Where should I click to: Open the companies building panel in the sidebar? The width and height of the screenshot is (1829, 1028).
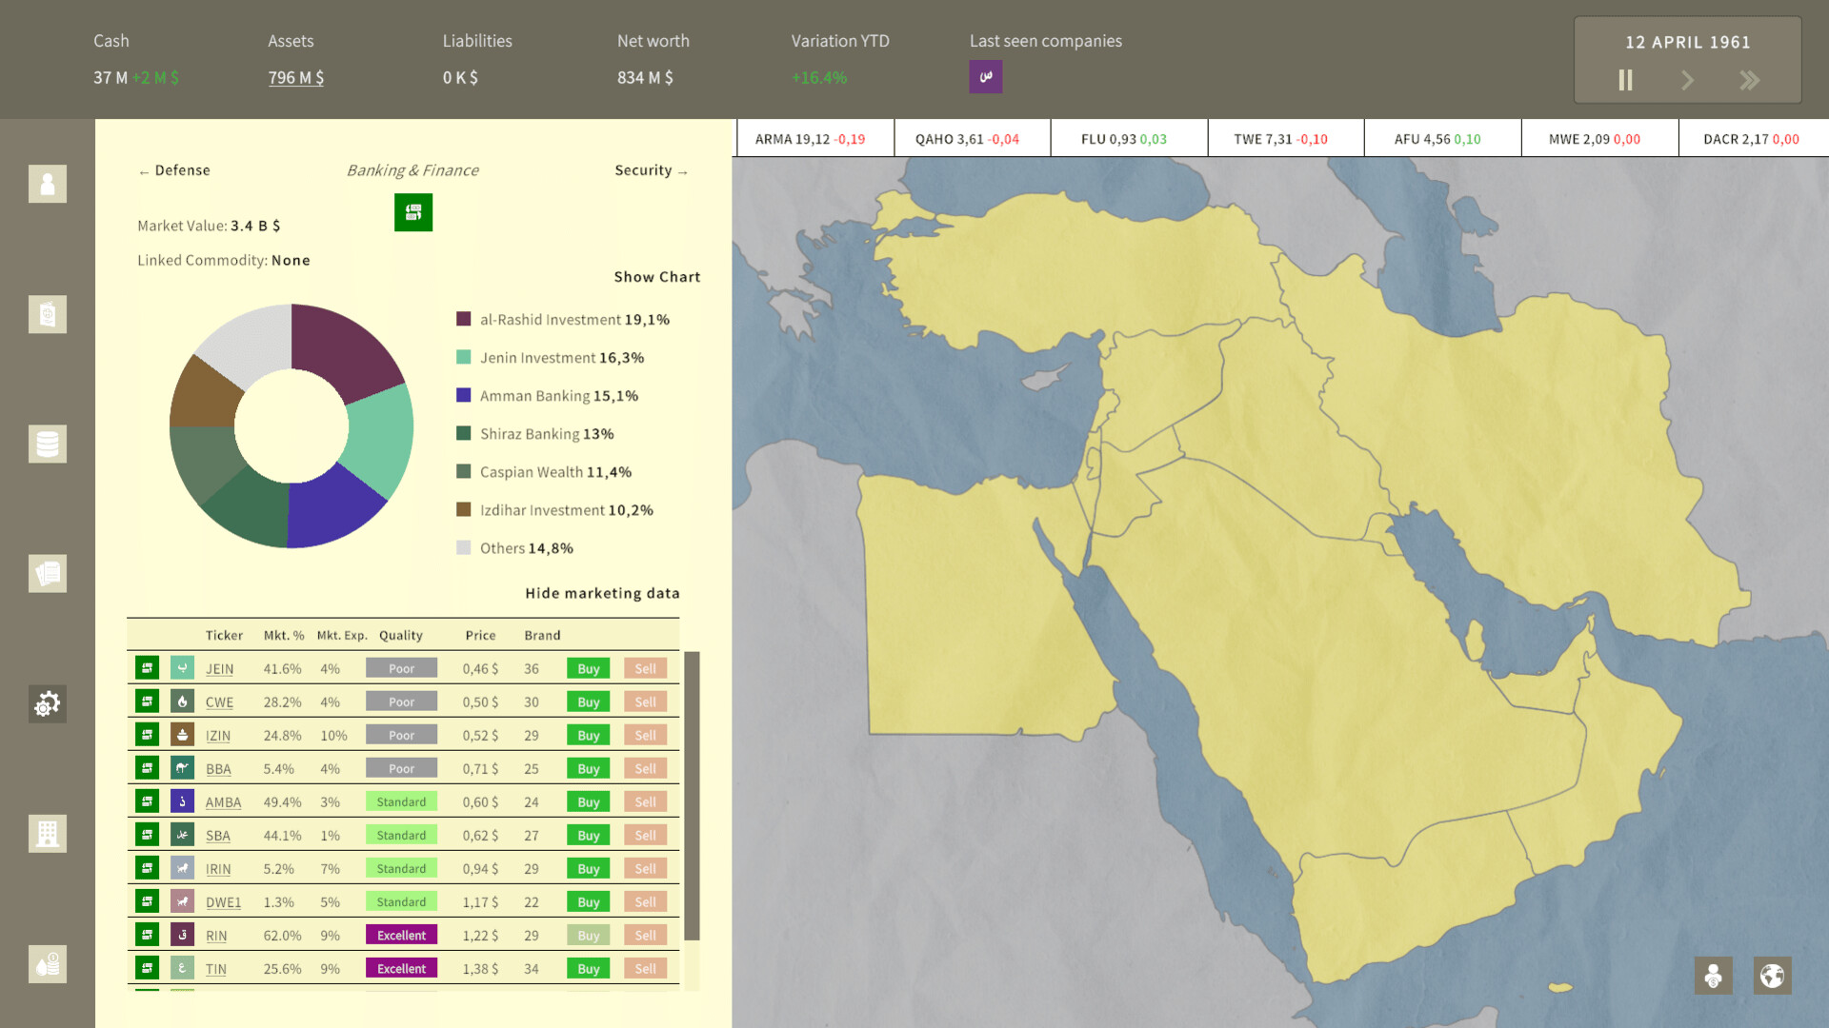coord(47,834)
